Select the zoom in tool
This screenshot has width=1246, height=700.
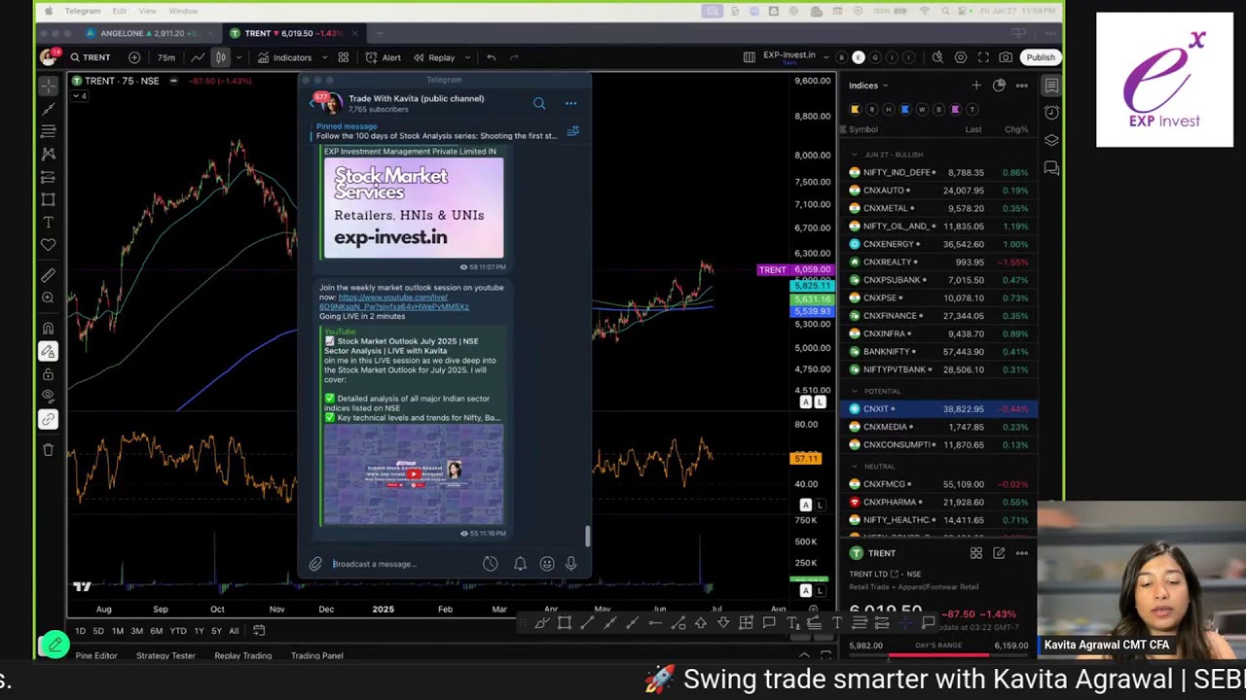48,297
